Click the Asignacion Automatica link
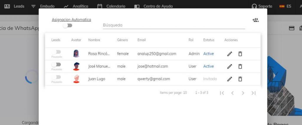This screenshot has width=302, height=125. pyautogui.click(x=71, y=20)
